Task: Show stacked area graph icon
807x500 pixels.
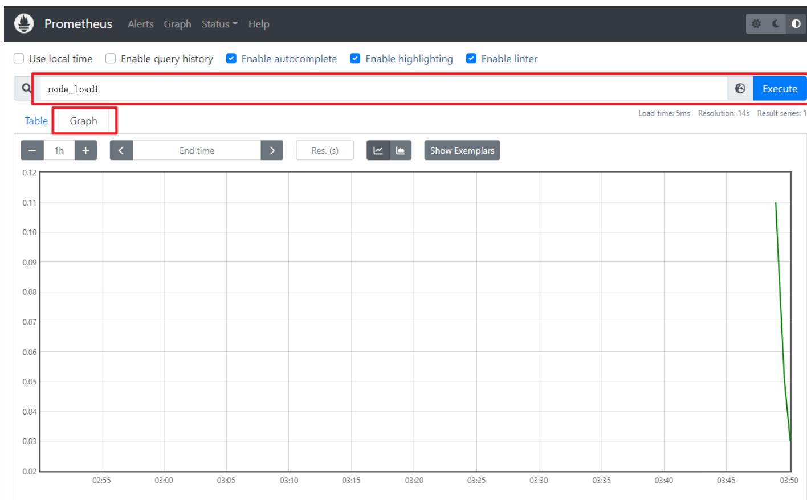Action: (401, 151)
